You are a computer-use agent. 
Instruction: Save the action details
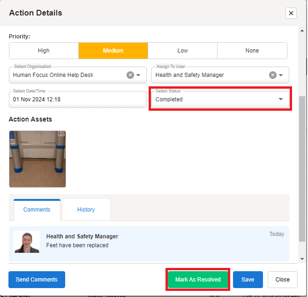pos(248,280)
